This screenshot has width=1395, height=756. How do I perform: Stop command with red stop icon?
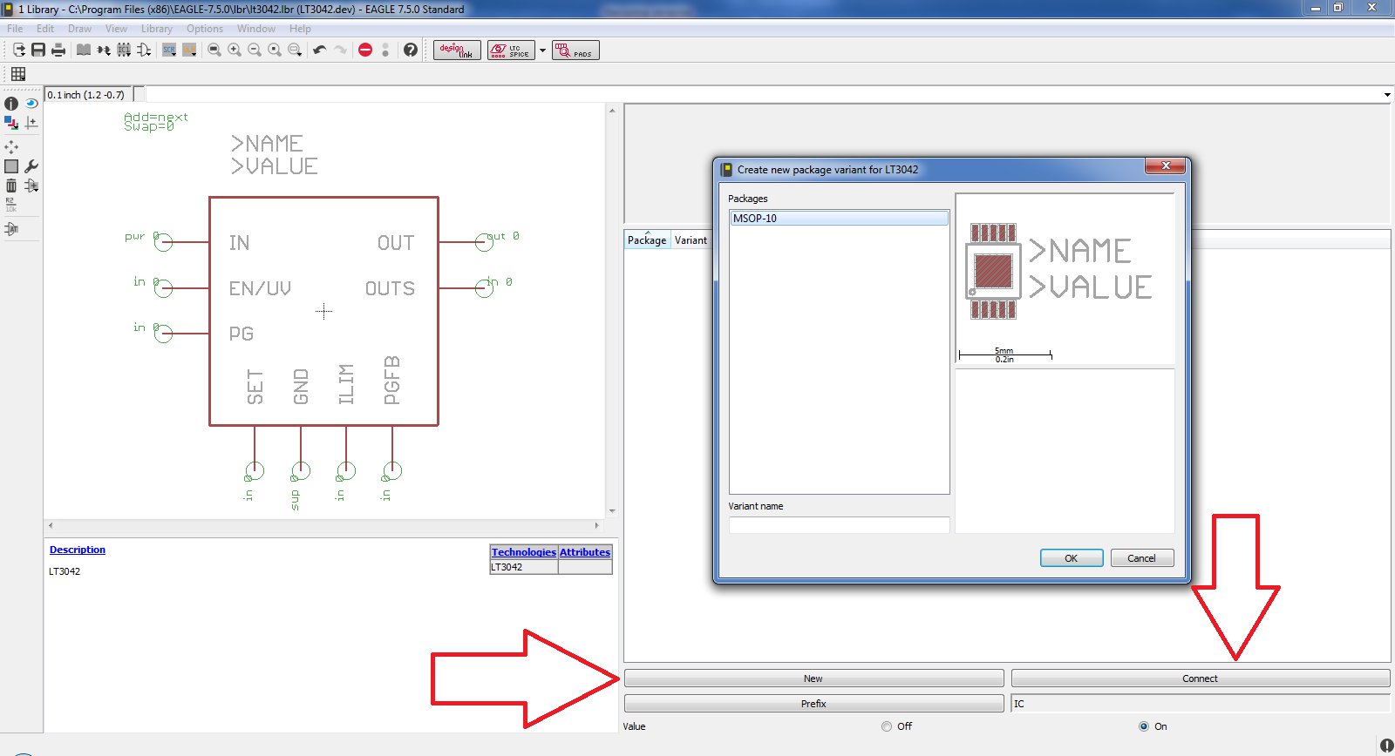[x=365, y=50]
